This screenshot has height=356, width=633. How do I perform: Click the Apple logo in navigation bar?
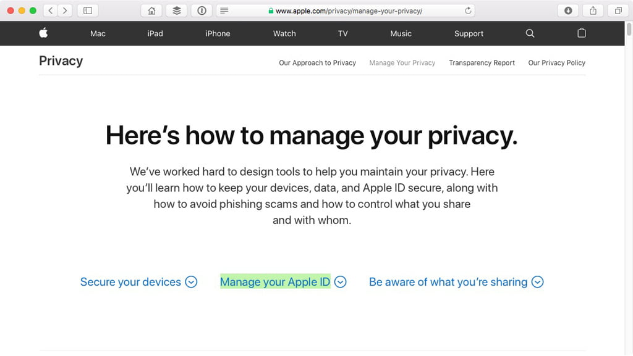pos(44,33)
